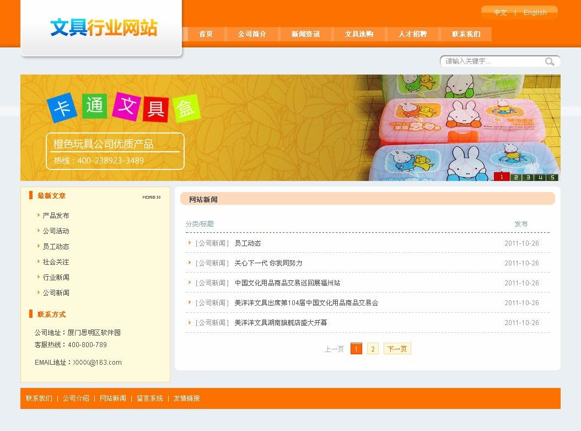The width and height of the screenshot is (581, 431).
Task: Switch language to English
Action: click(x=535, y=13)
